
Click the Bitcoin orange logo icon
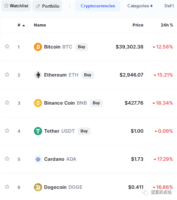point(38,47)
